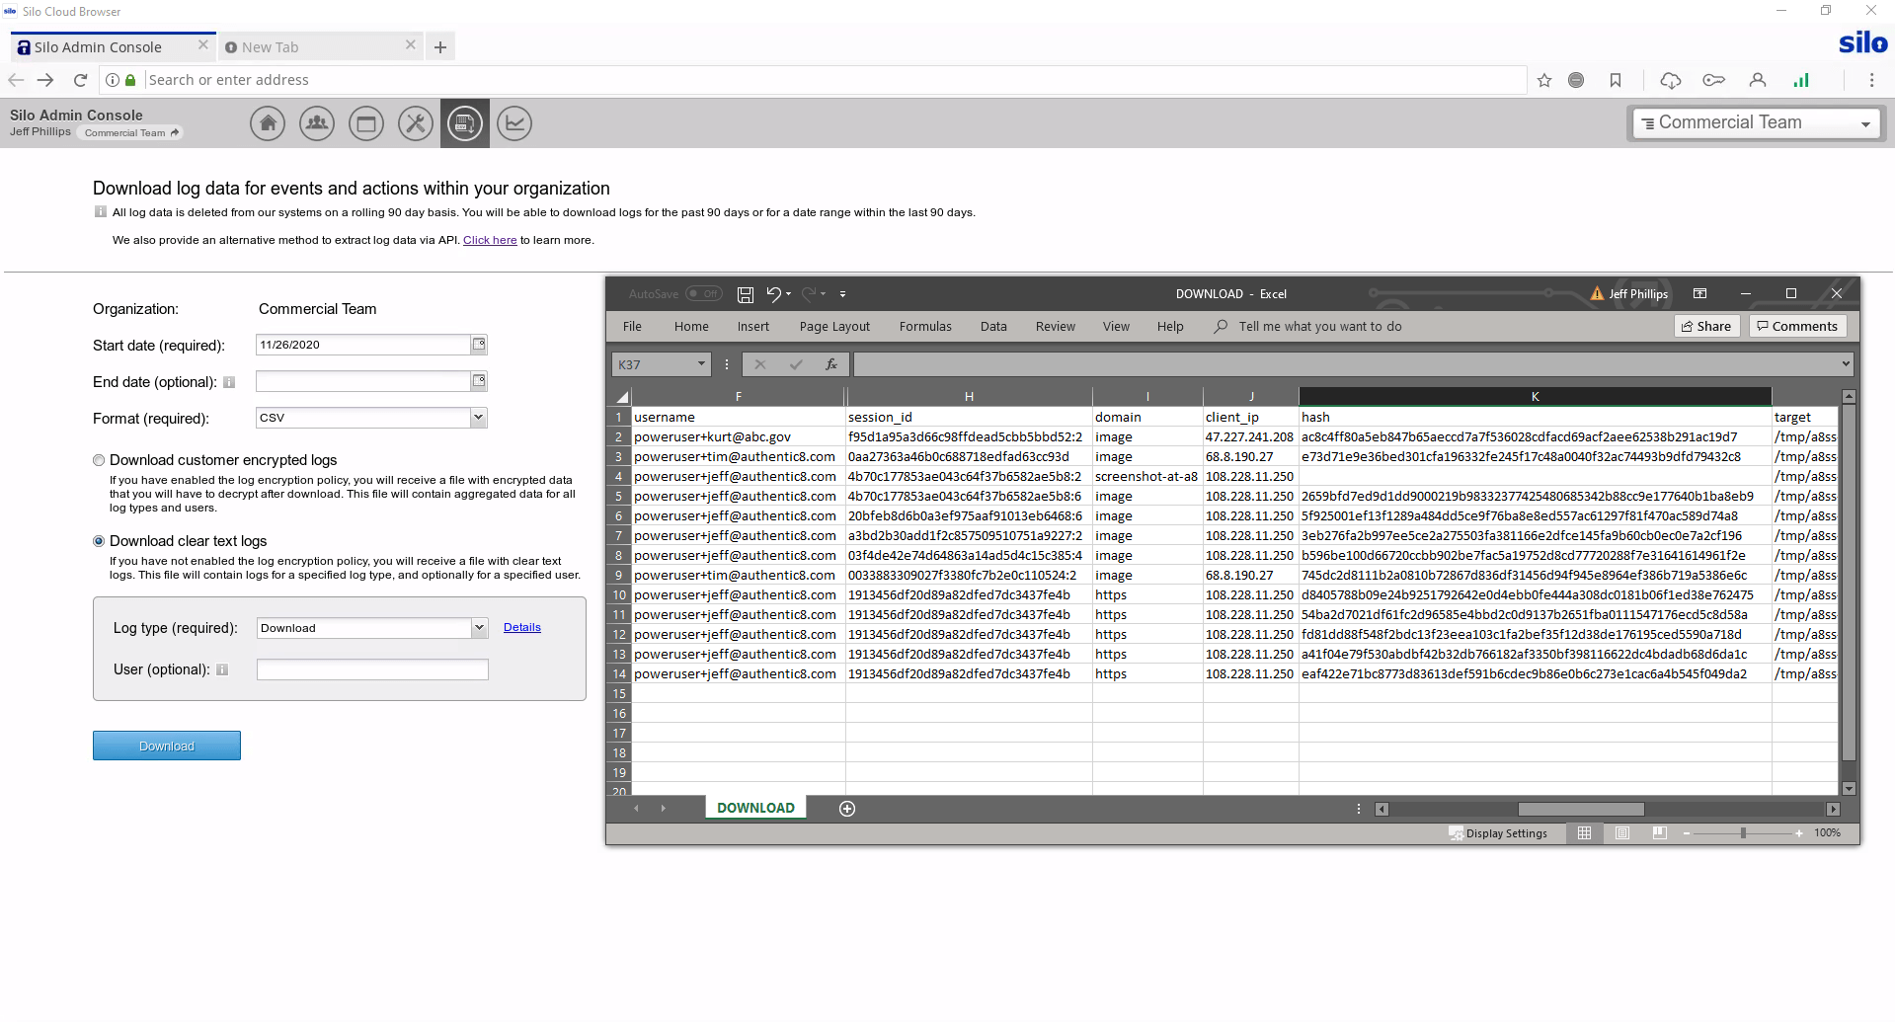
Task: Open End date calendar picker icon
Action: (x=479, y=381)
